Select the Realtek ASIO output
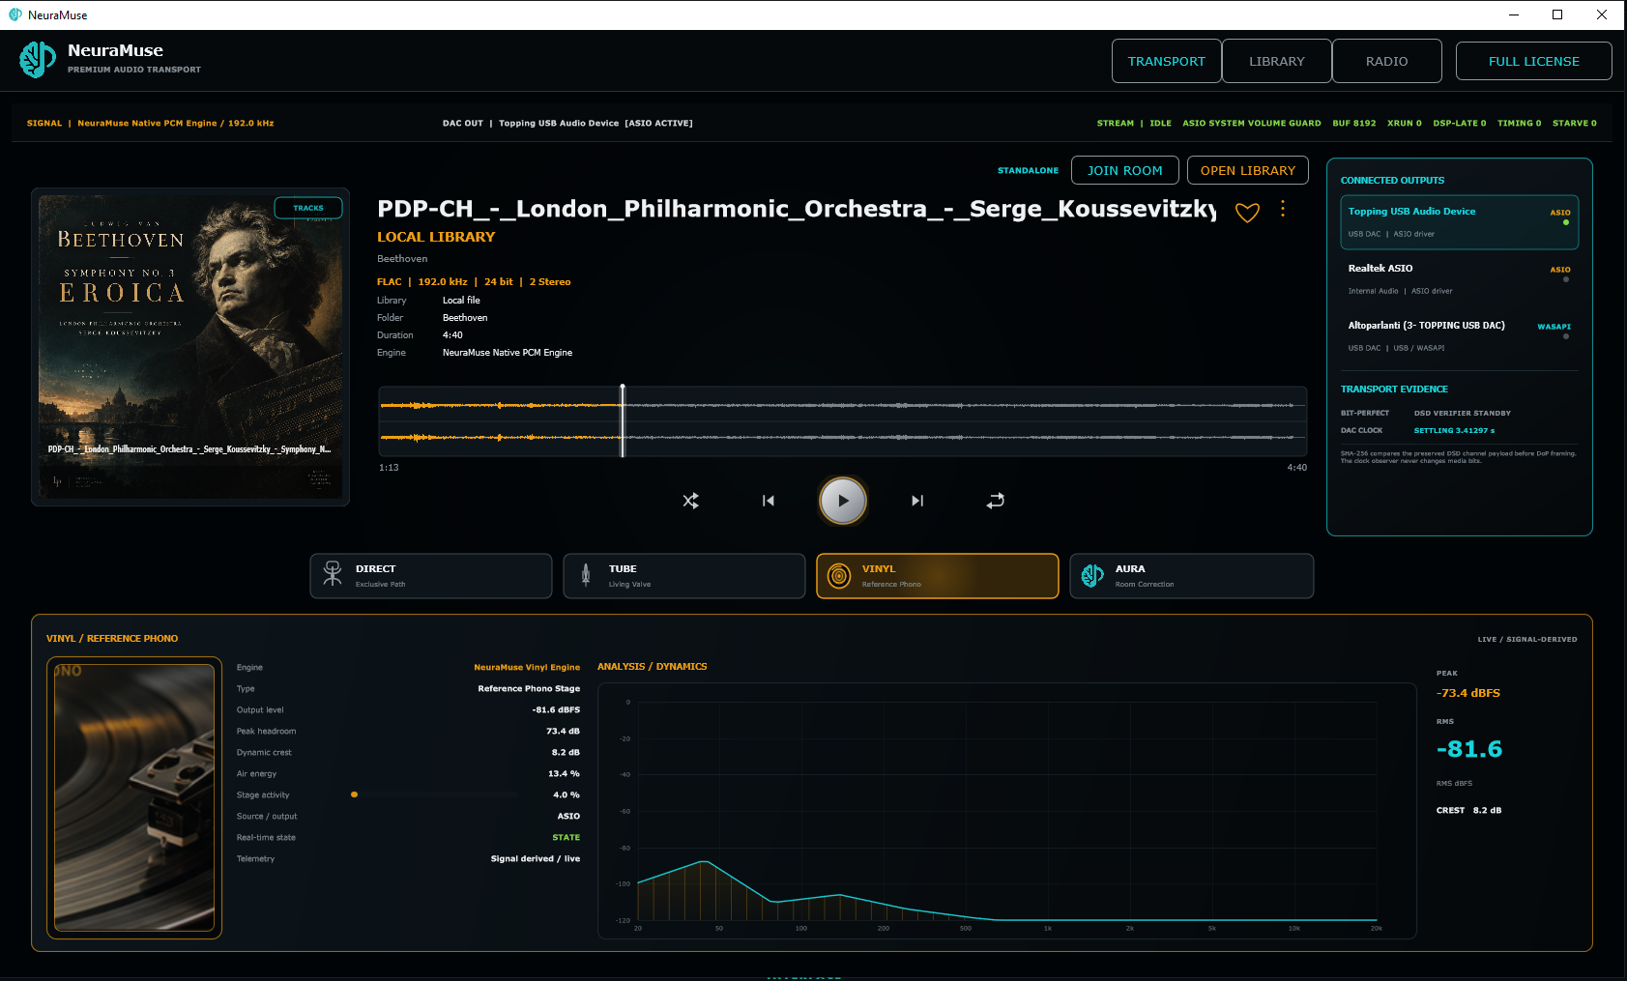 pos(1460,279)
